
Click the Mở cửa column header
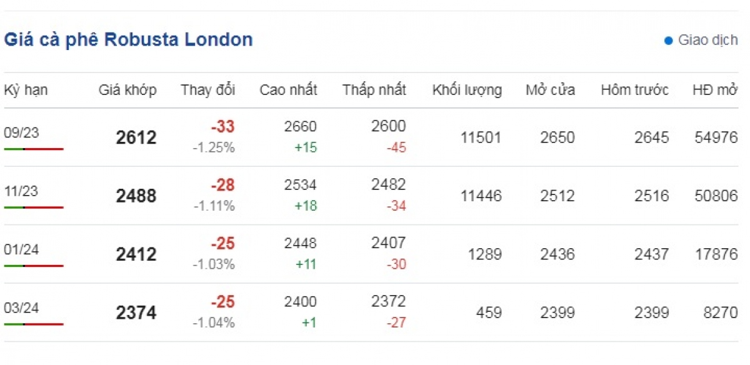[x=550, y=90]
